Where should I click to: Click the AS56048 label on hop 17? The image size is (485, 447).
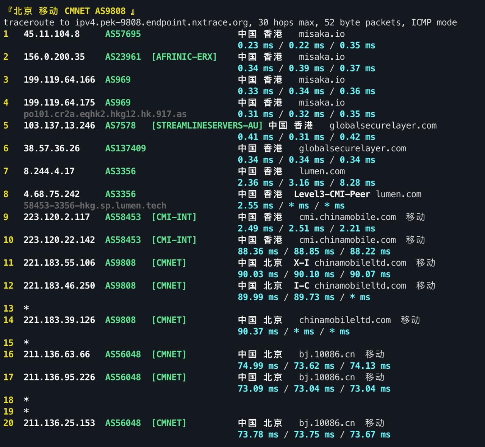click(123, 377)
